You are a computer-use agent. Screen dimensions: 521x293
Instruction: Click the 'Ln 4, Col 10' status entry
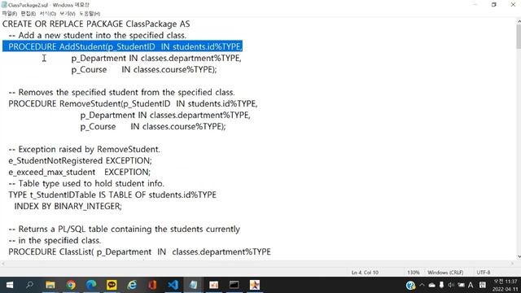click(x=365, y=273)
